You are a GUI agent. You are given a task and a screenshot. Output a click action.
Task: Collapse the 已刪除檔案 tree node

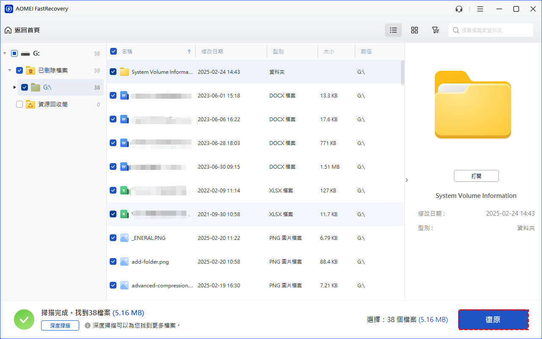(10, 70)
